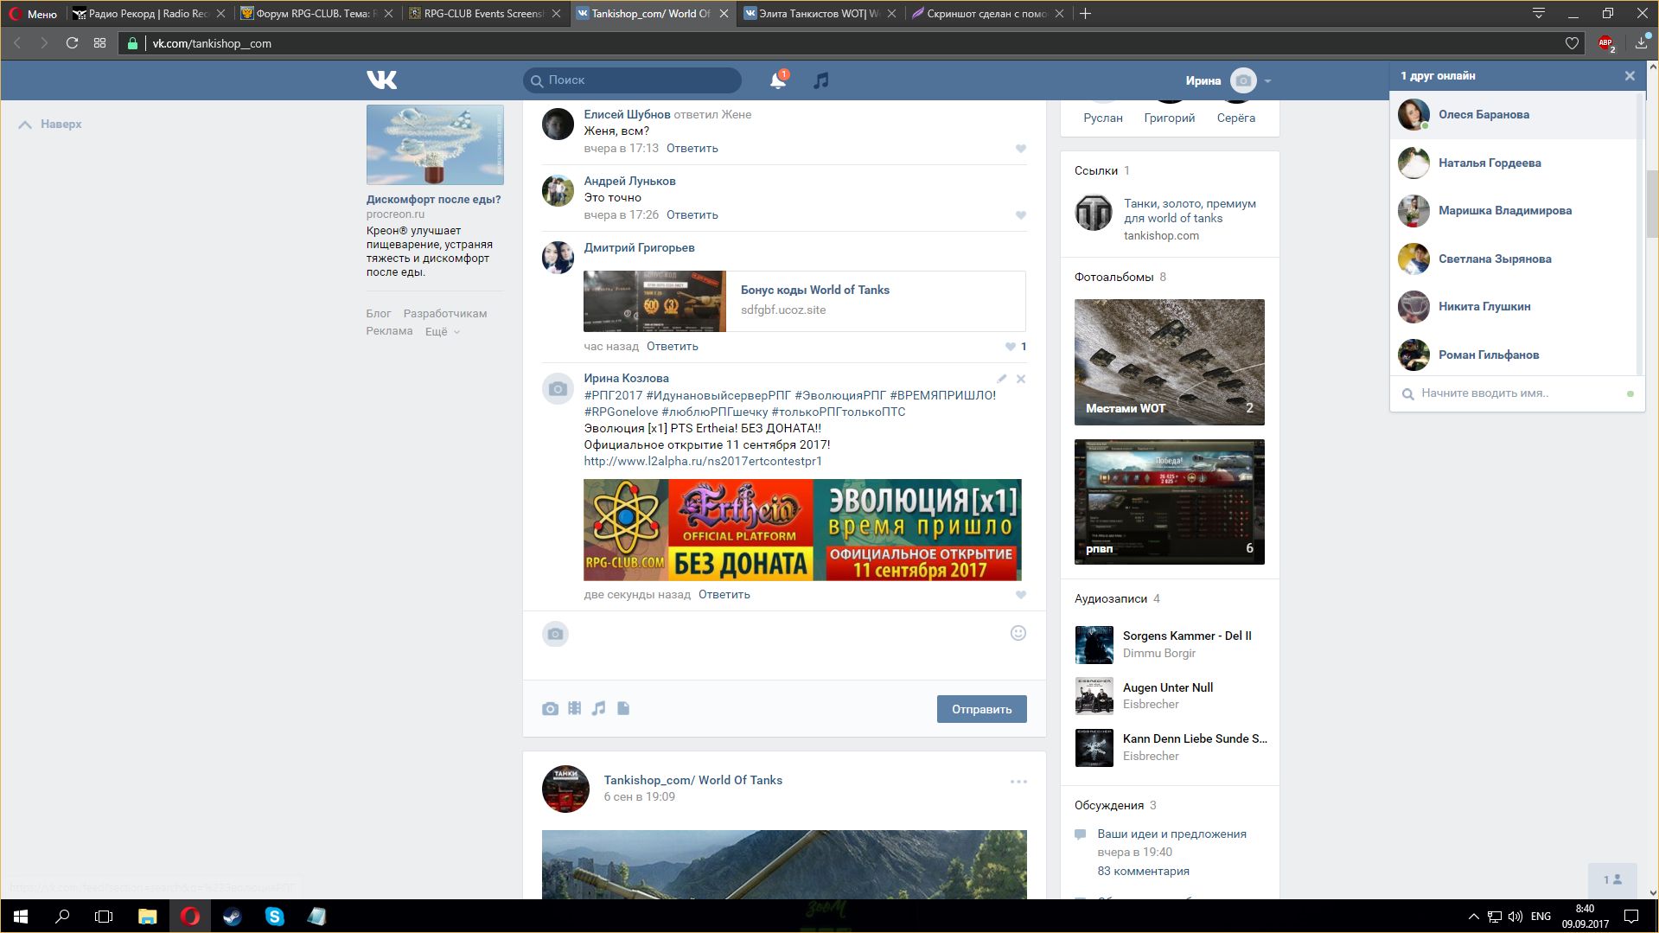1659x933 pixels.
Task: Open the notifications bell
Action: point(778,80)
